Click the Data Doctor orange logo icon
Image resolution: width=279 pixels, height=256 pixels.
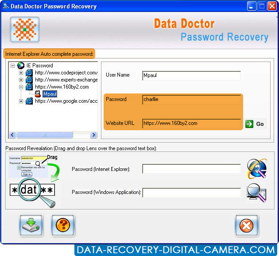coord(25,30)
